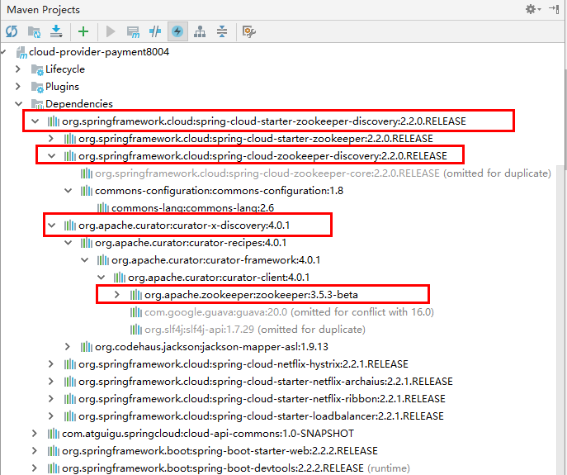Click Maven Projects panel title
This screenshot has width=567, height=475.
tap(44, 9)
